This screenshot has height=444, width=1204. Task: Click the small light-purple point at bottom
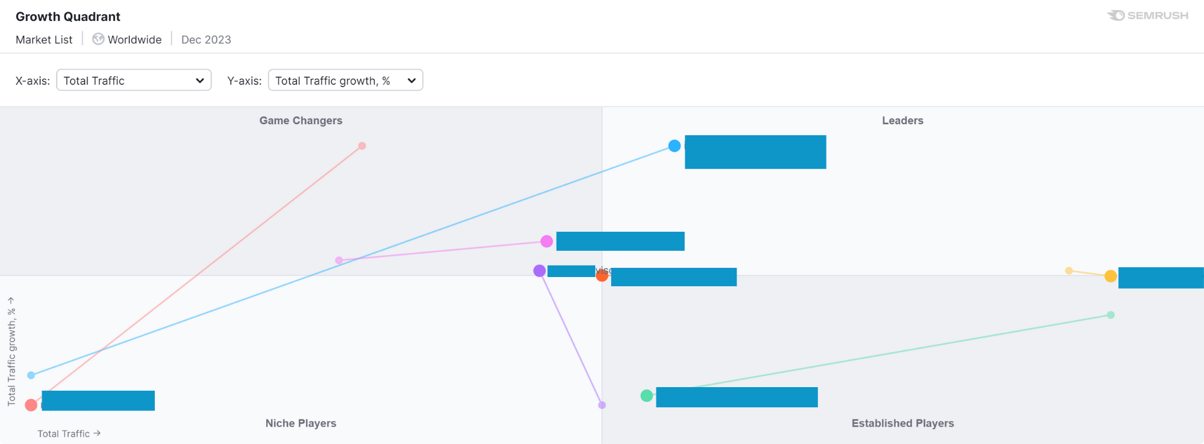click(602, 405)
